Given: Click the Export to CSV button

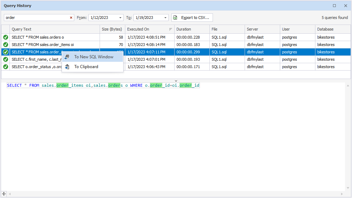Looking at the screenshot, I should coord(192,18).
